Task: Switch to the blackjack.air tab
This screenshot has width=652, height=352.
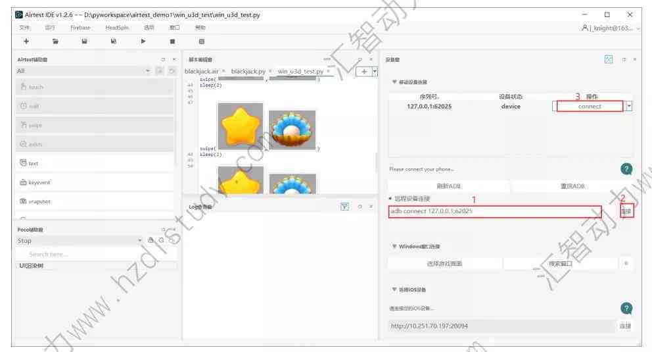Action: pos(201,71)
